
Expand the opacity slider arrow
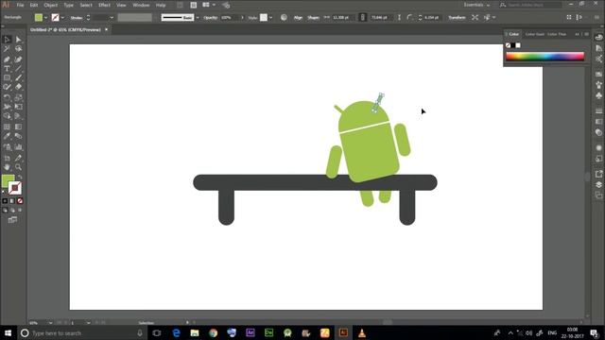(242, 18)
